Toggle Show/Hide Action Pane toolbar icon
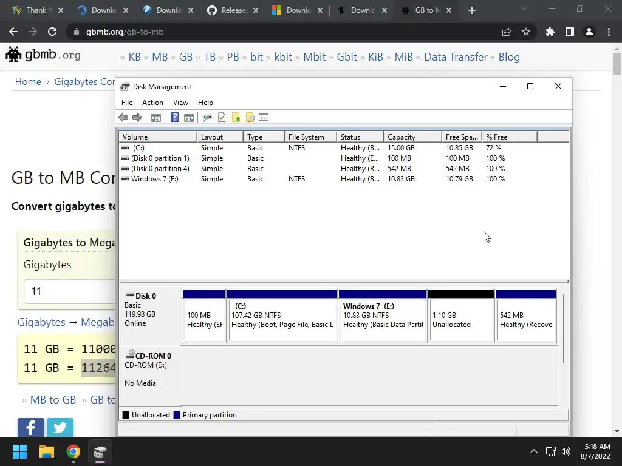The image size is (622, 466). coord(189,117)
